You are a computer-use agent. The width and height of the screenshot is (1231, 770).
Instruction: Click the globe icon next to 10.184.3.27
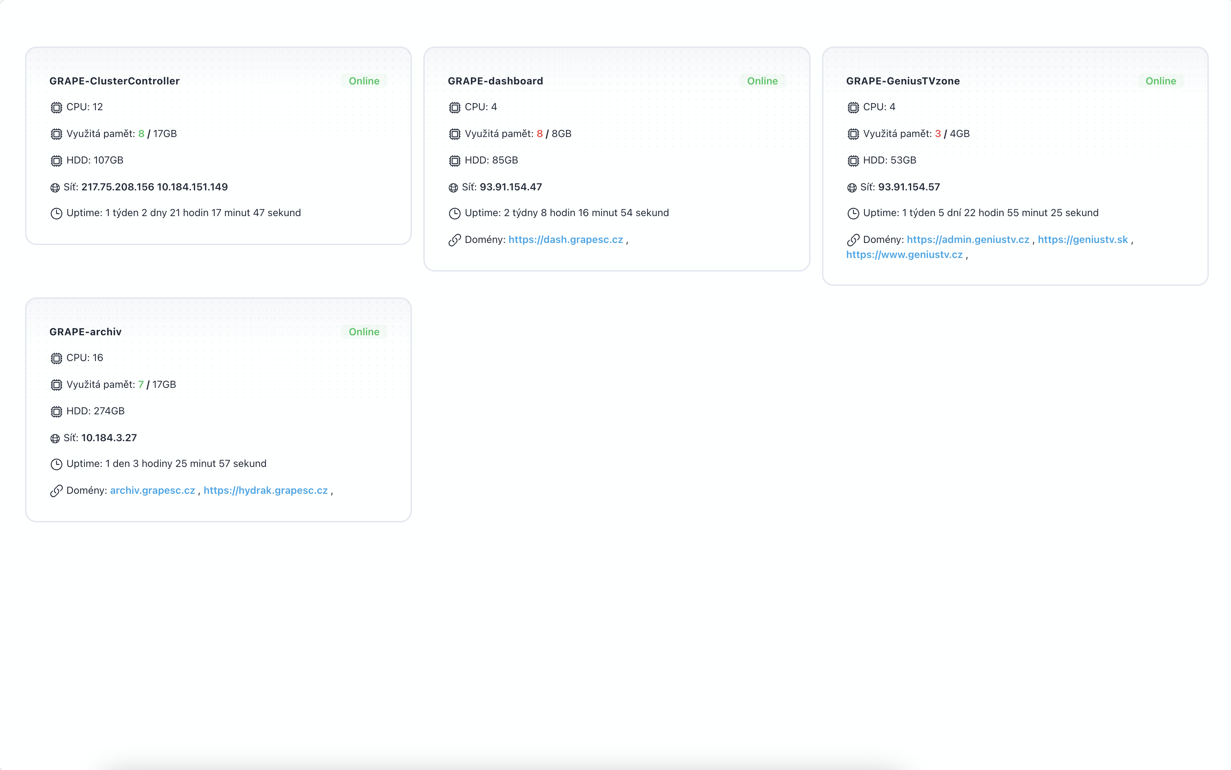point(55,438)
